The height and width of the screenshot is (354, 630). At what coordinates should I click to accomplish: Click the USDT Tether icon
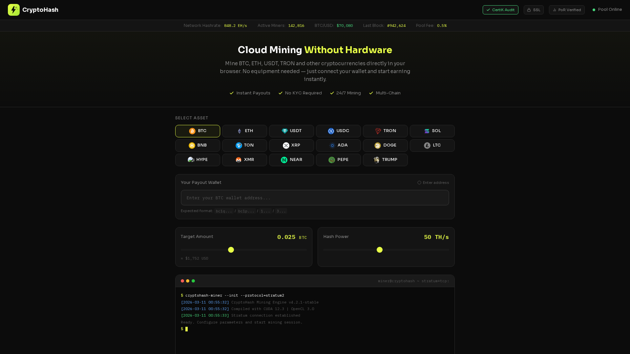(x=284, y=131)
